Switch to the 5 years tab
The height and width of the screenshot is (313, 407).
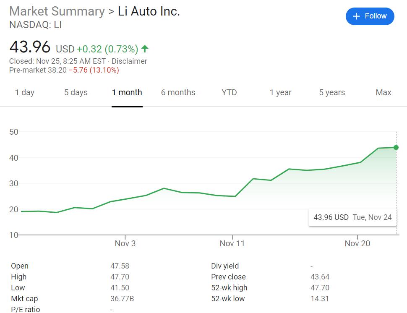click(x=332, y=92)
